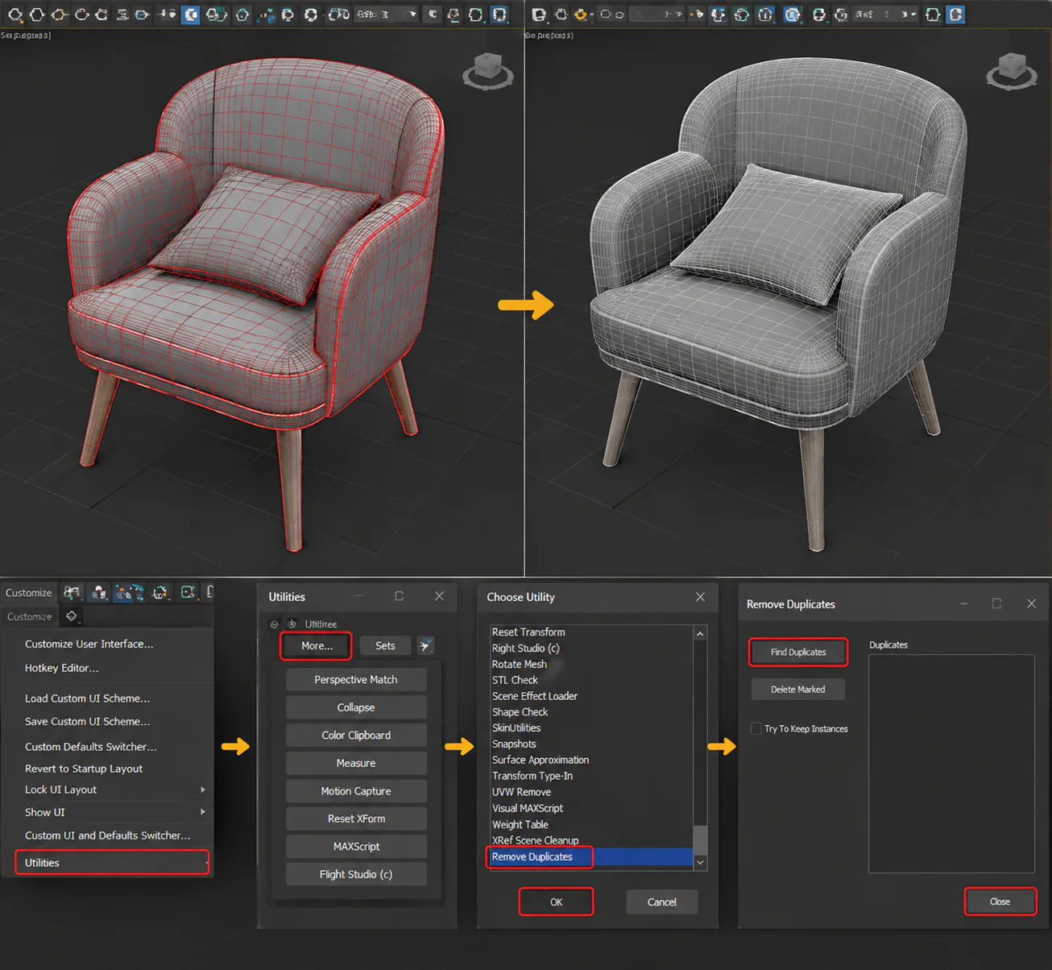Rotate the left viewport using the ViewCube

[488, 71]
